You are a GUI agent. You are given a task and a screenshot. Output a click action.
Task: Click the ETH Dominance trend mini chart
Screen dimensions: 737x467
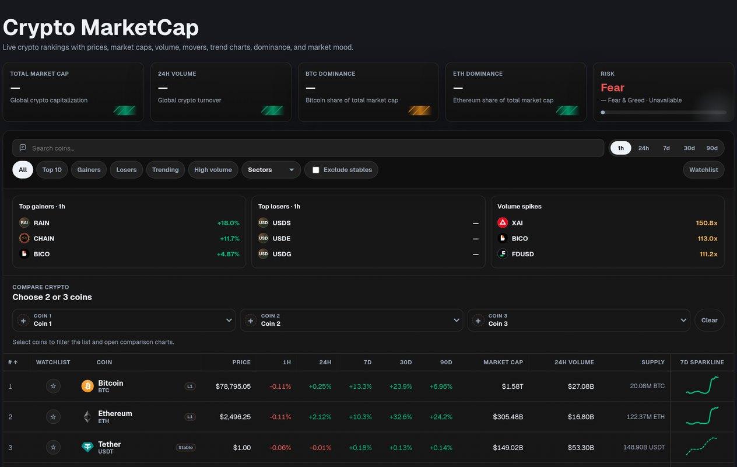[567, 110]
